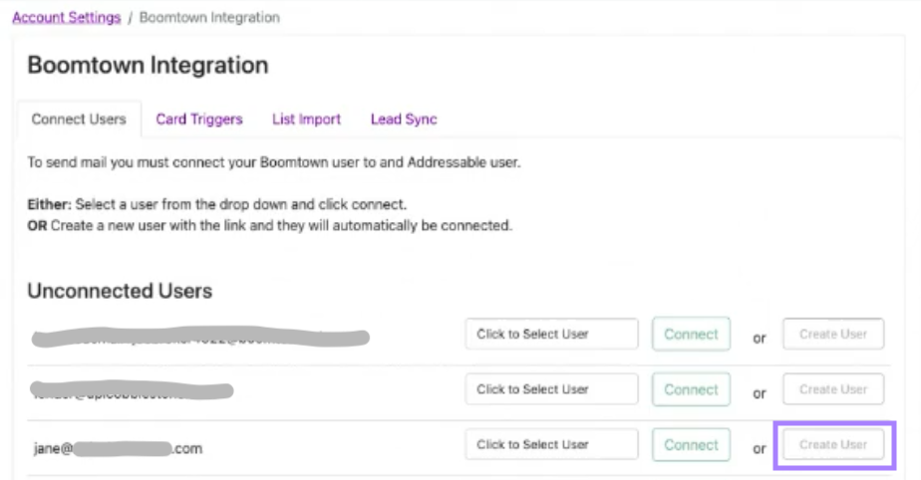Click Create User in the first row
This screenshot has height=480, width=921.
[x=833, y=335]
